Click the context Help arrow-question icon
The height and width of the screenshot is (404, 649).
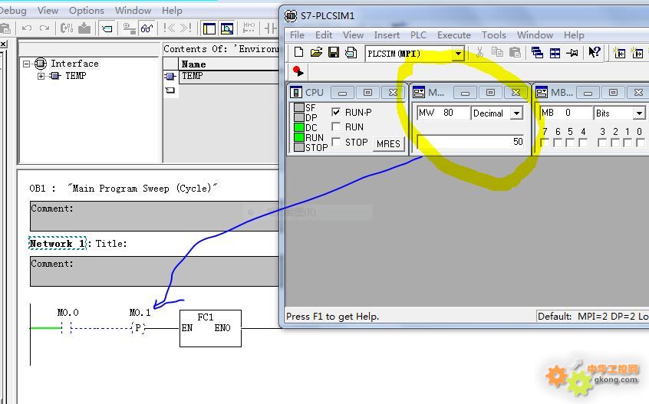(x=595, y=52)
